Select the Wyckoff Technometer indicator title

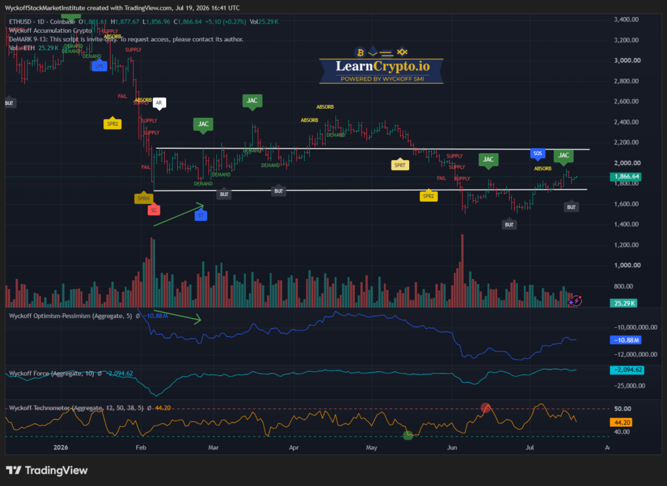click(77, 408)
